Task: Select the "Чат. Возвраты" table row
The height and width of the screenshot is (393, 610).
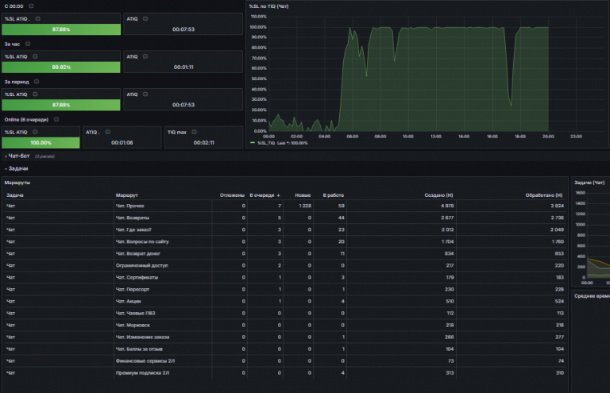Action: click(x=285, y=218)
